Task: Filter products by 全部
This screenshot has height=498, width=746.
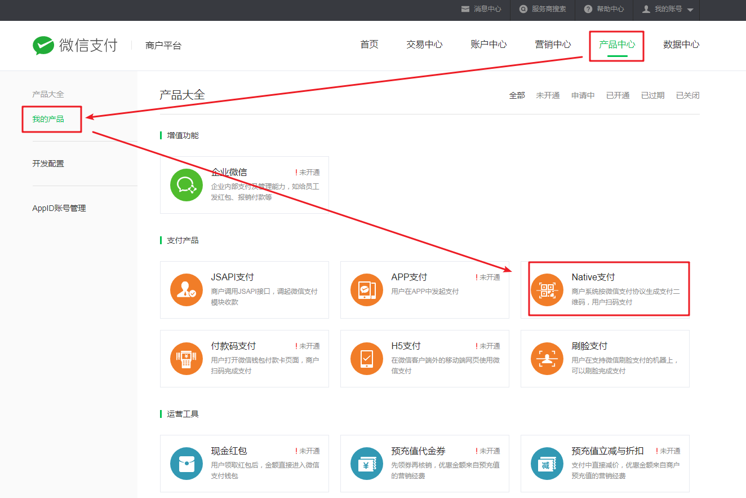Action: (517, 95)
